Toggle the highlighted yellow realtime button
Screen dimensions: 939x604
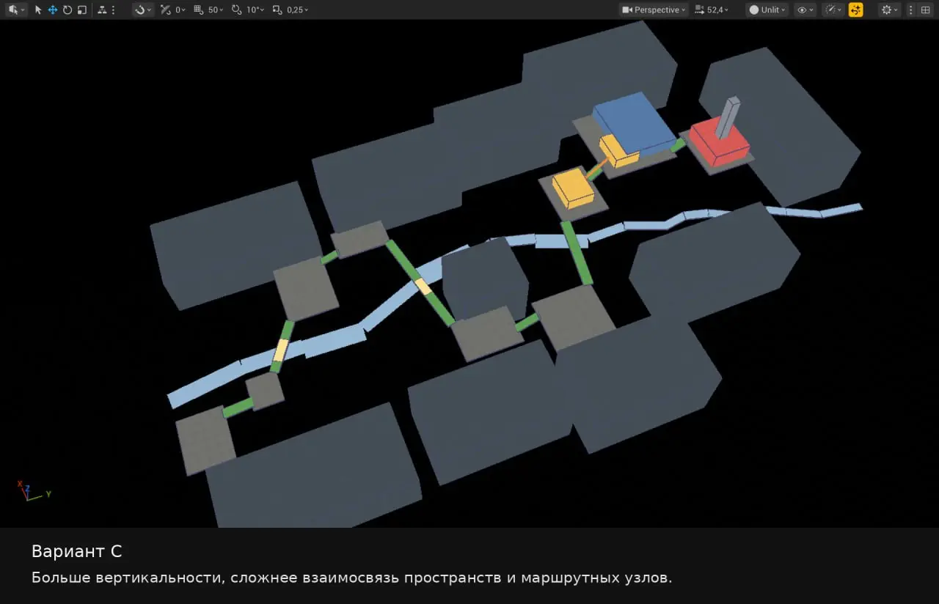click(855, 10)
